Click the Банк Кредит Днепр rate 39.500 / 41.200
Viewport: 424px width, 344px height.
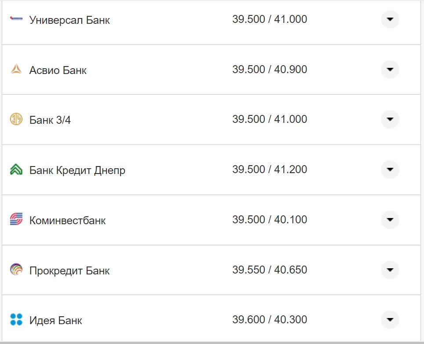pyautogui.click(x=270, y=170)
